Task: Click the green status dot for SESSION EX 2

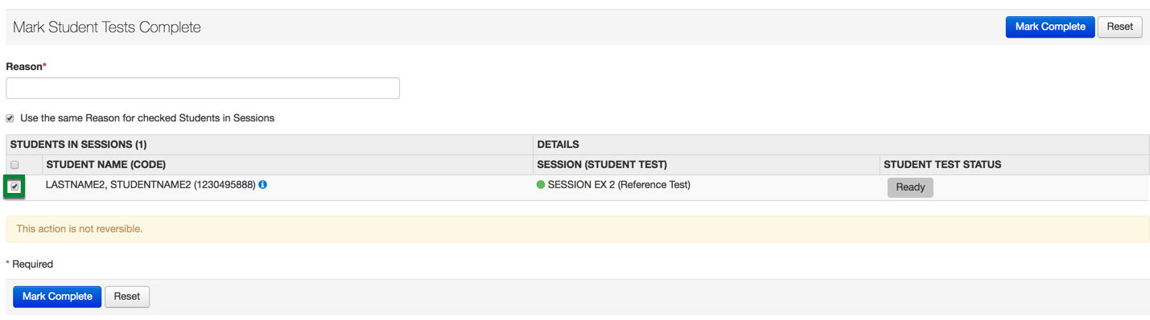Action: (x=541, y=185)
